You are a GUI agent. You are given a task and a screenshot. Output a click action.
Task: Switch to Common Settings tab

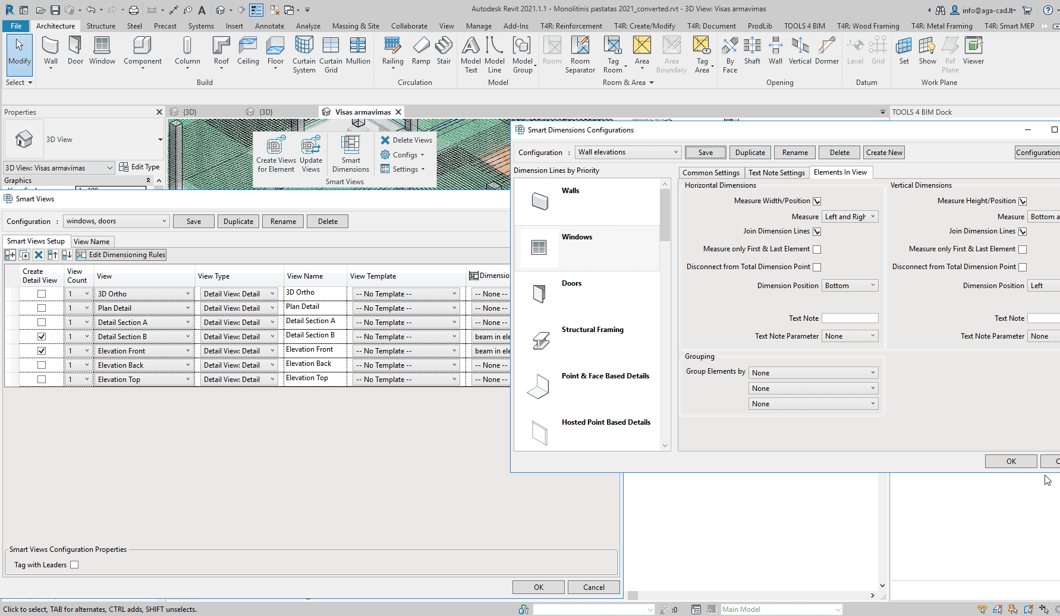coord(711,173)
